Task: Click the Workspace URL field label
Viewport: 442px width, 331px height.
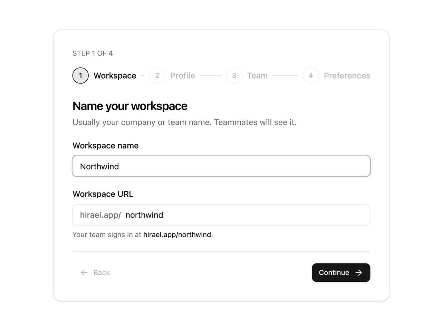Action: click(x=103, y=194)
